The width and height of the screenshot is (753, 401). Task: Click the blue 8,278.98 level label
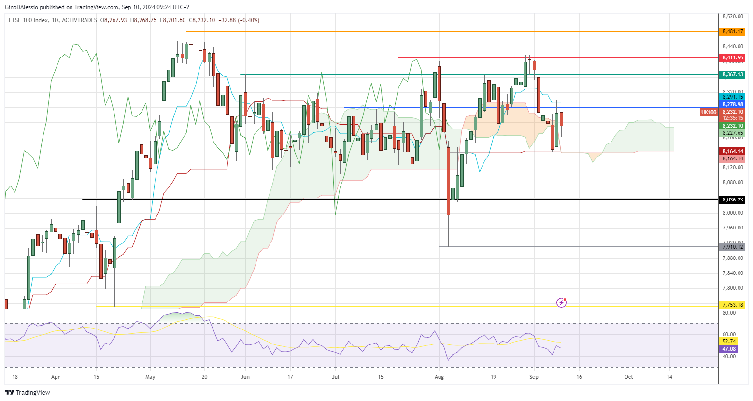pos(732,104)
